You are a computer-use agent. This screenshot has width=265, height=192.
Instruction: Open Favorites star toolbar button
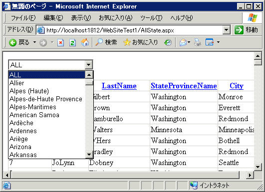coord(141,42)
